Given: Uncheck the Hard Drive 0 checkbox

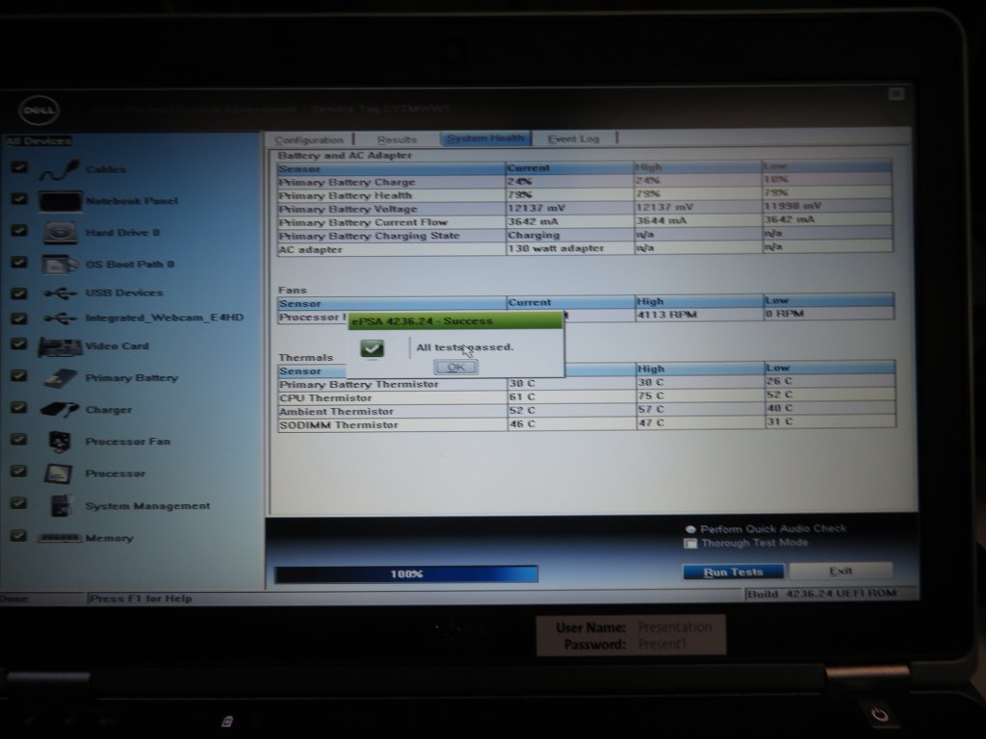Looking at the screenshot, I should [x=19, y=231].
